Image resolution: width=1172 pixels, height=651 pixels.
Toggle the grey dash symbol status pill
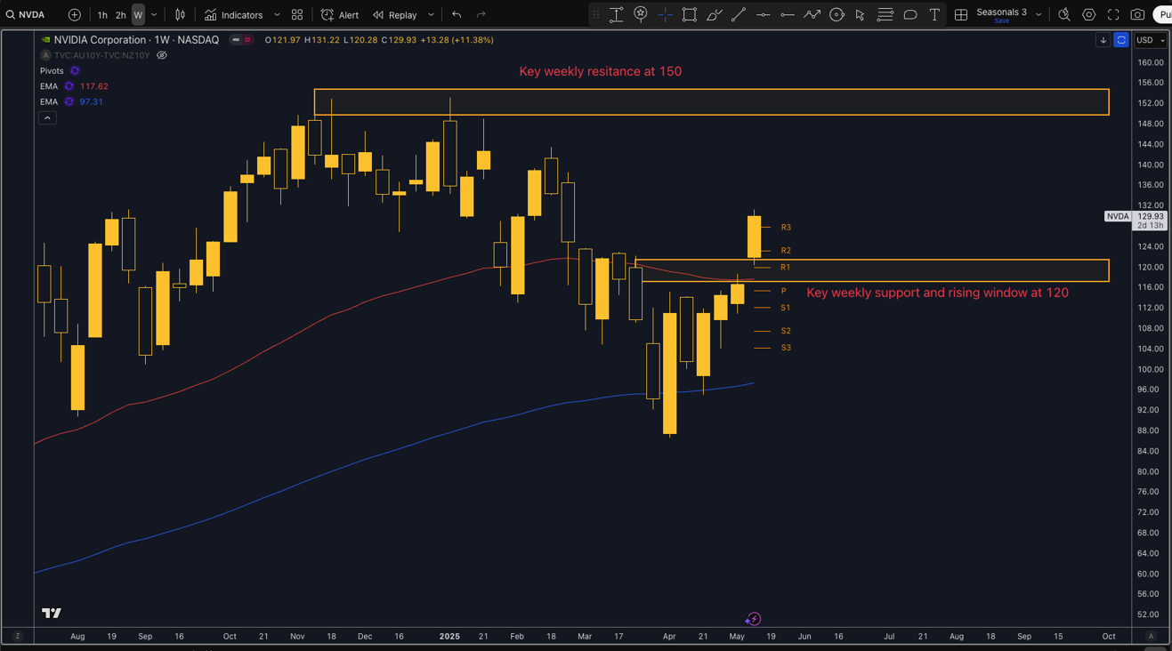click(x=236, y=40)
